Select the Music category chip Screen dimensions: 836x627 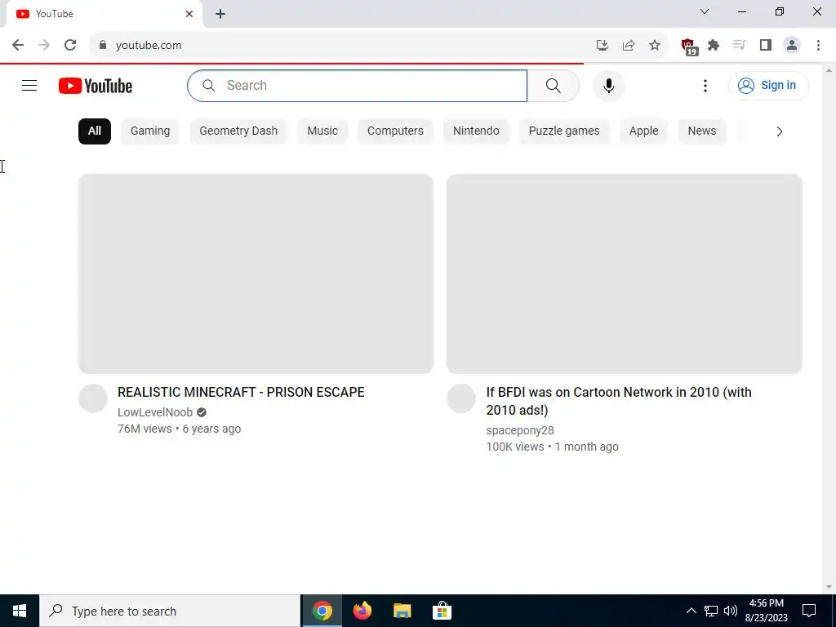pyautogui.click(x=322, y=131)
